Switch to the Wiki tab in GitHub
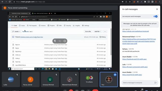The width and height of the screenshot is (162, 91). pyautogui.click(x=59, y=26)
